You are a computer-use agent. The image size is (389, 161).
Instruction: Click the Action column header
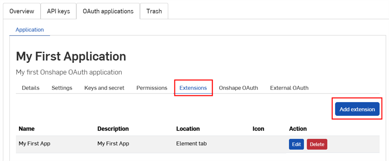pyautogui.click(x=298, y=129)
